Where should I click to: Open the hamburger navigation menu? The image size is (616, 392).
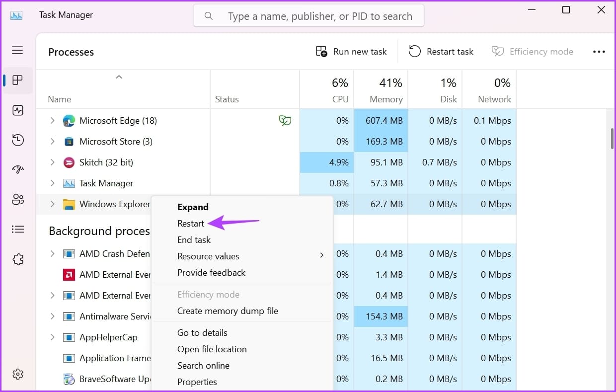[18, 50]
